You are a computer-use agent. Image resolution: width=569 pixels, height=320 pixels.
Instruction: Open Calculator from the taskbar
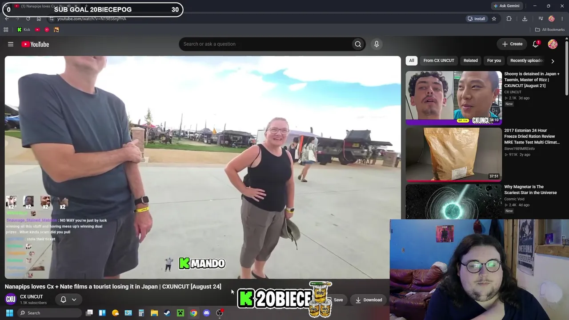[x=141, y=313]
